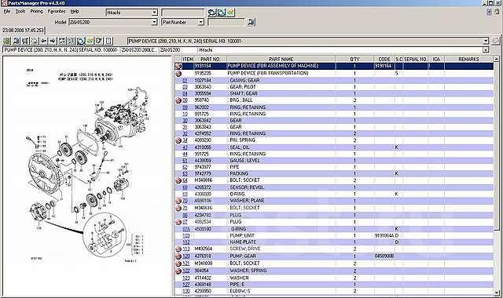This screenshot has height=298, width=503.
Task: Select the 23.08.2008 17:45:253 tab
Action: pyautogui.click(x=23, y=30)
